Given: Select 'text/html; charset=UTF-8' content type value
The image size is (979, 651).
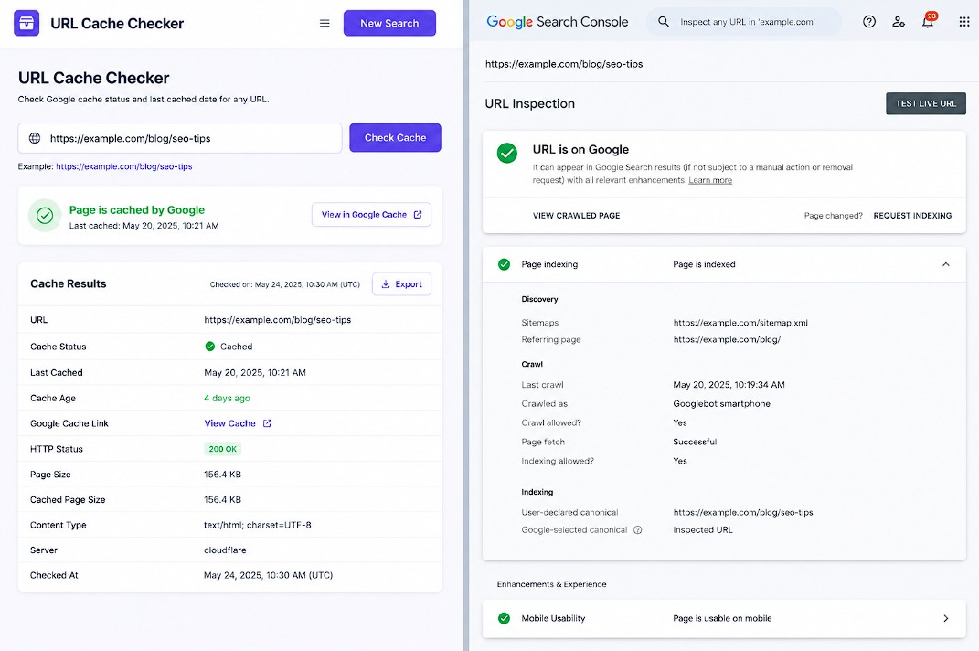Looking at the screenshot, I should [257, 525].
